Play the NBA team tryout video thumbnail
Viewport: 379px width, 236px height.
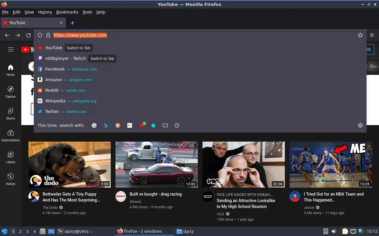(x=331, y=165)
